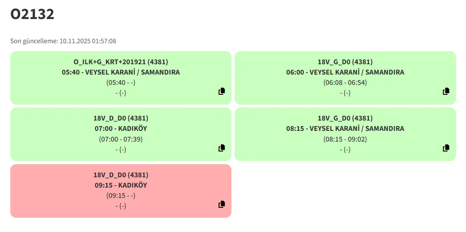Viewport: 466px width, 232px height.
Task: Click the (05:40 - -) time text
Action: [x=121, y=82]
